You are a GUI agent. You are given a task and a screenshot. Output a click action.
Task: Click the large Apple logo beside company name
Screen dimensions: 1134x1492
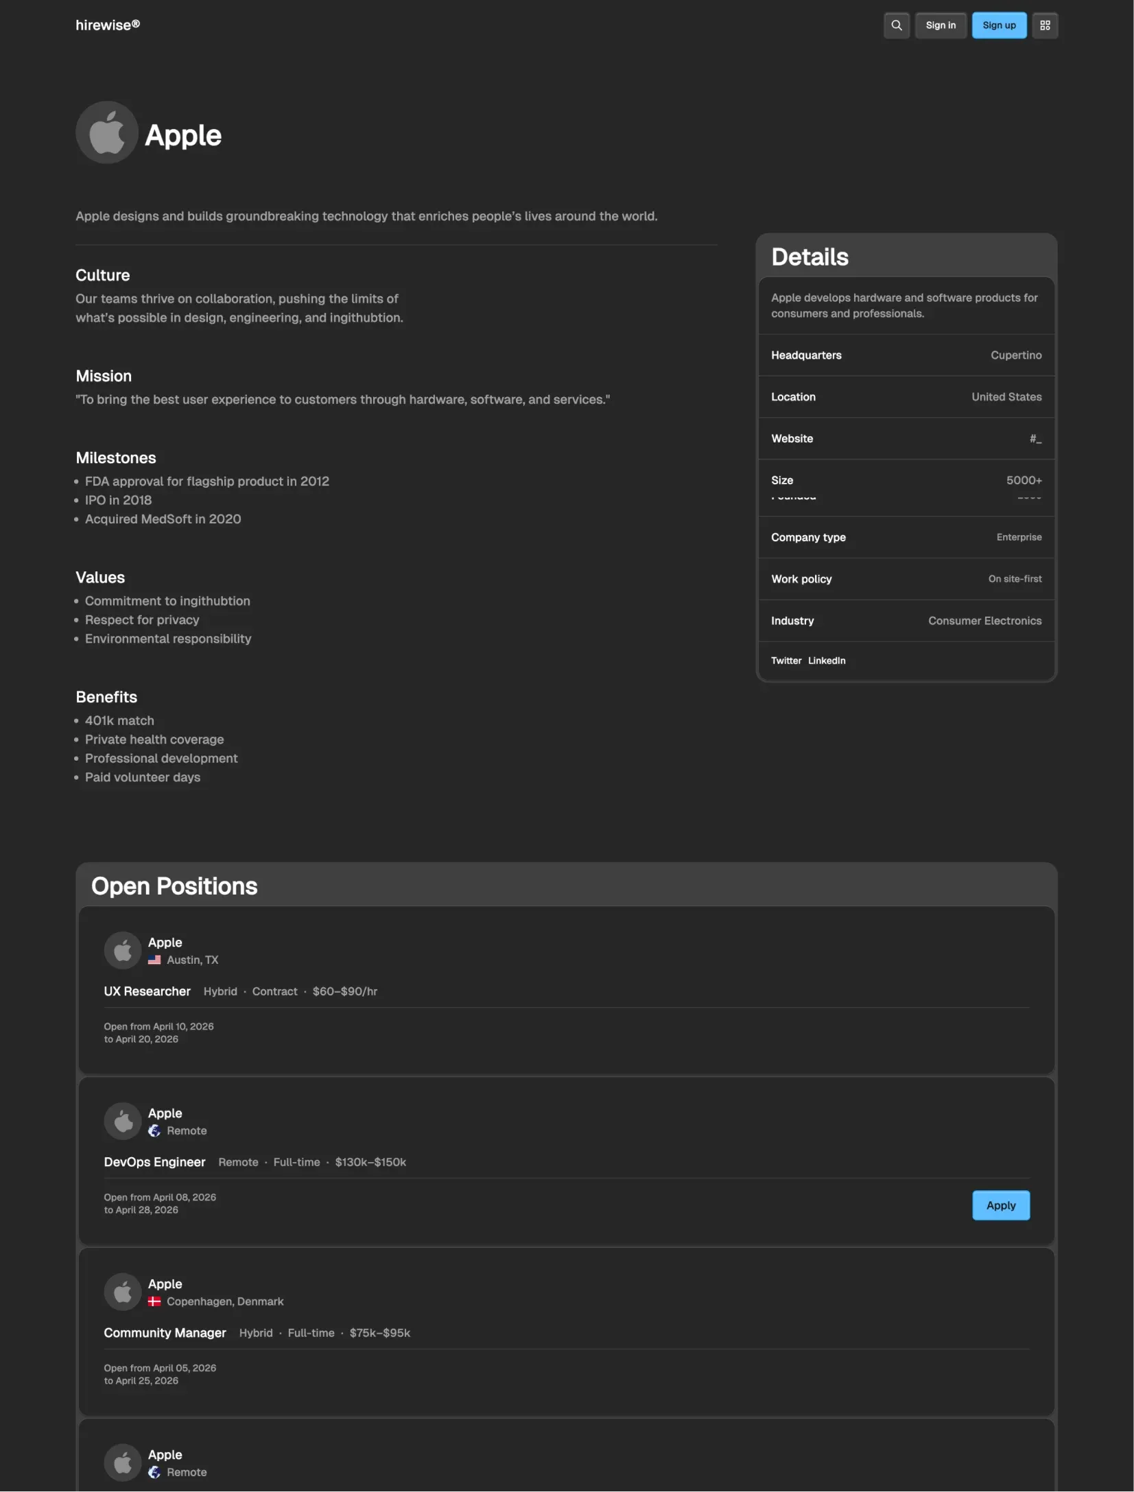click(107, 132)
